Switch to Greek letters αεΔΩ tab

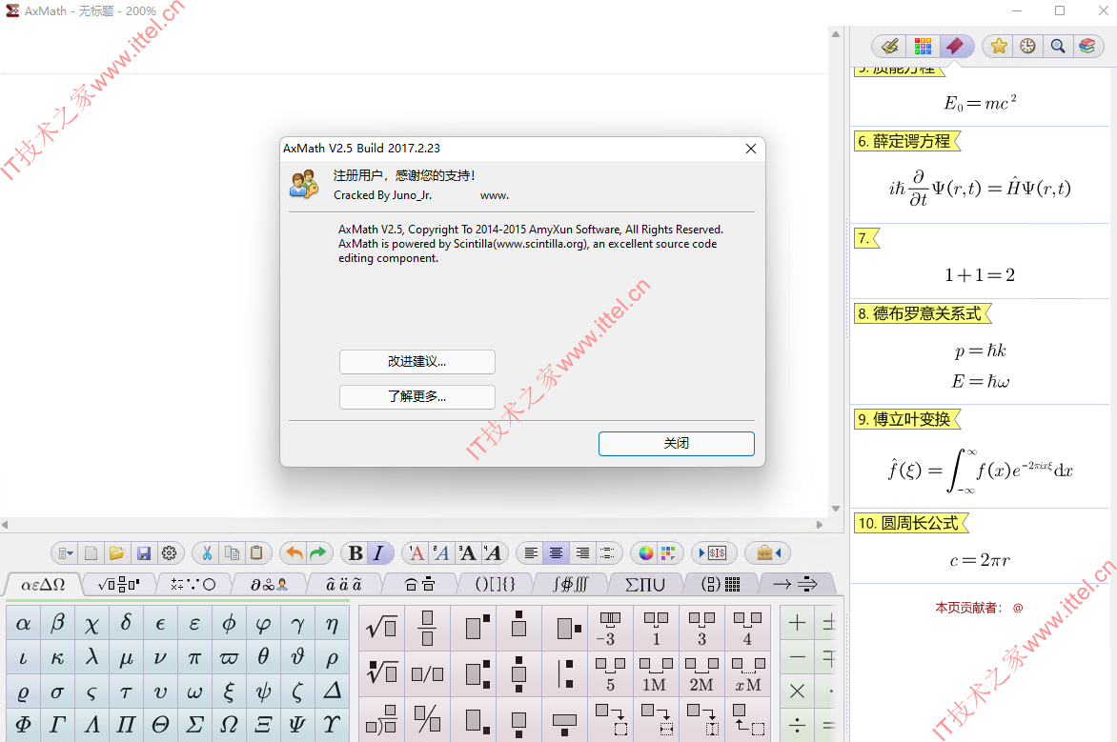tap(43, 585)
